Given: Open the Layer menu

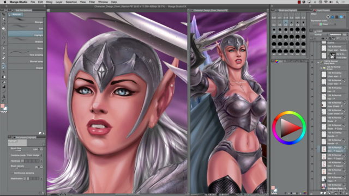Looking at the screenshot, I should (x=59, y=2).
